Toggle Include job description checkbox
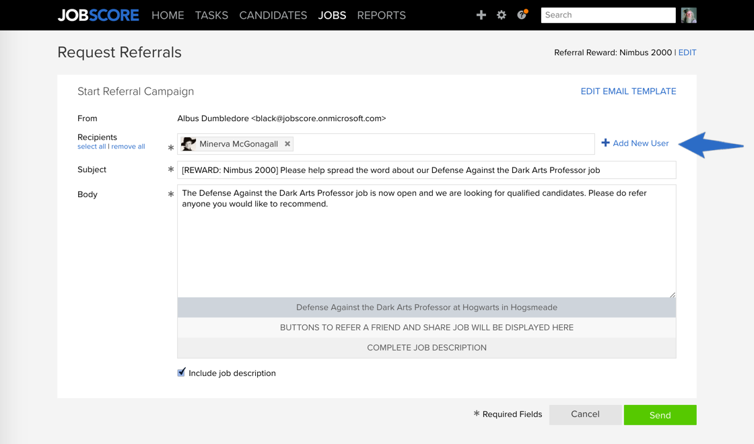This screenshot has width=754, height=444. tap(181, 373)
